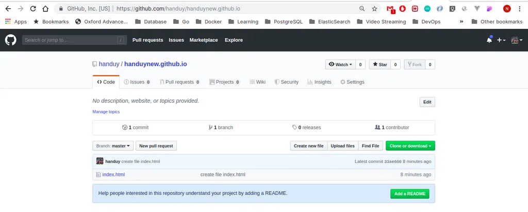View the 1 commit history
The image size is (528, 212).
point(135,127)
